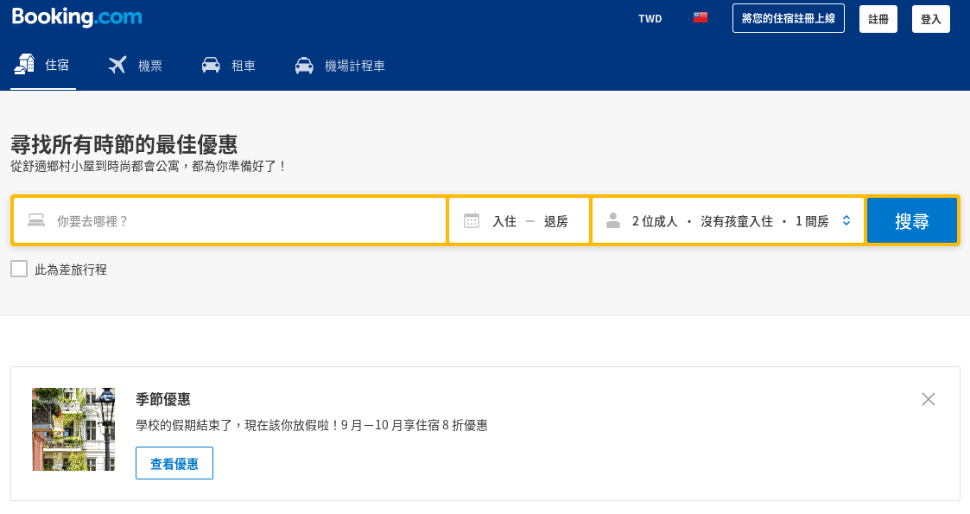Open the 入住 — 退房 date picker
This screenshot has height=514, width=970.
[518, 220]
